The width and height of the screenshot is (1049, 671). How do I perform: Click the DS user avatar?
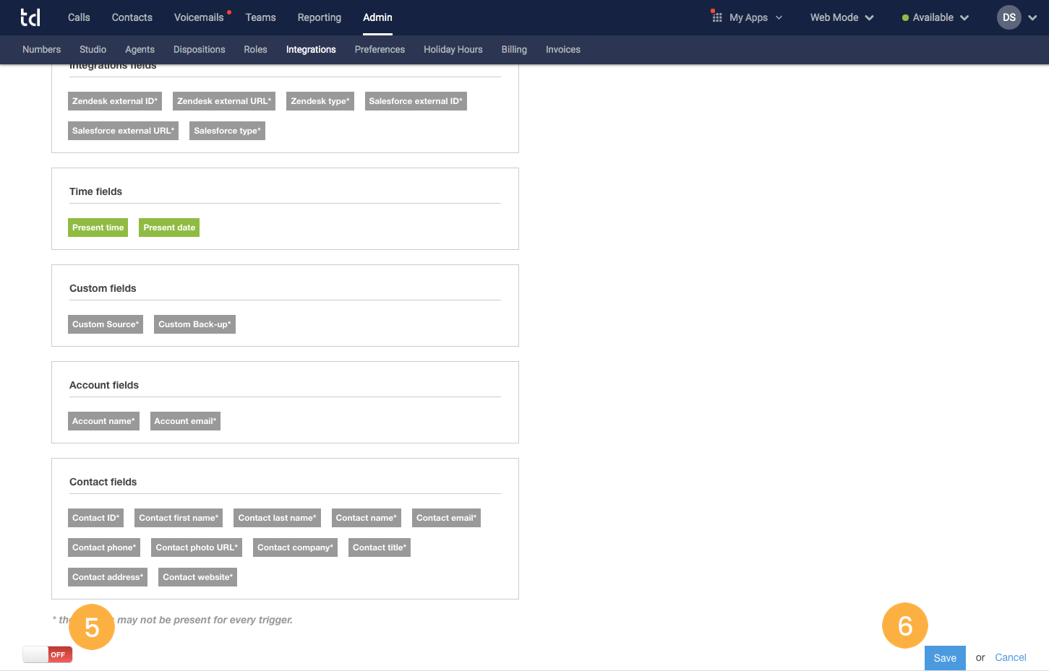[1009, 17]
